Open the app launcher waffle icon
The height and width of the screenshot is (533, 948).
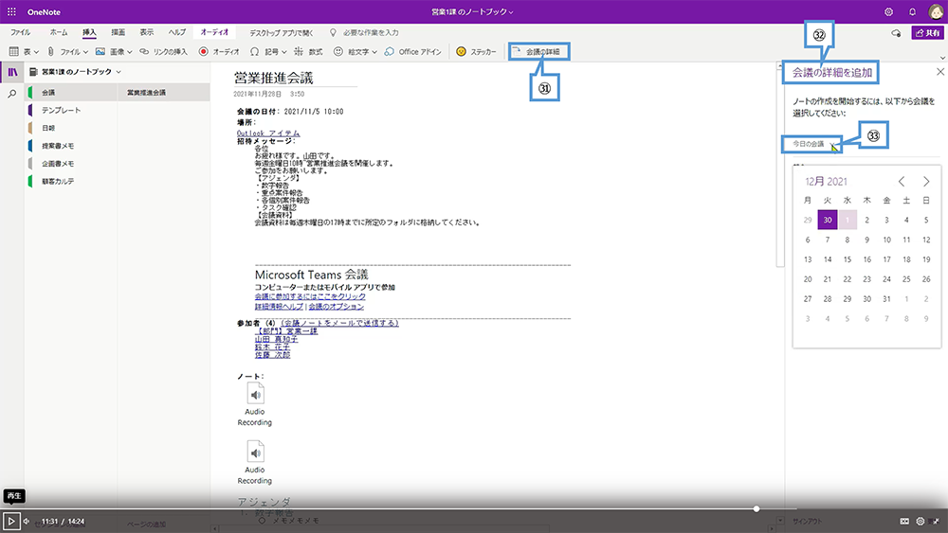click(11, 11)
